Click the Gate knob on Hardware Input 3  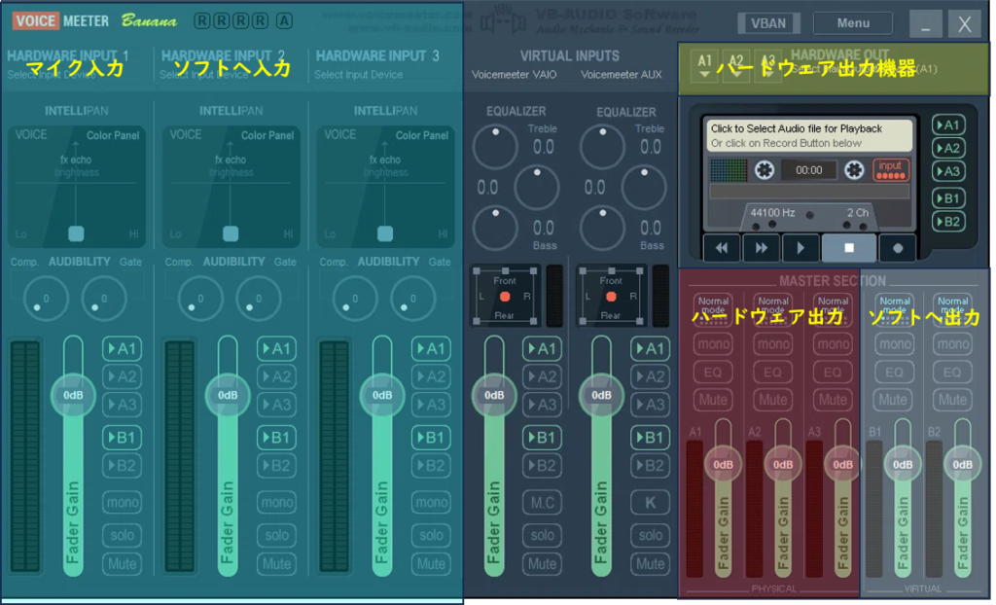(x=412, y=298)
